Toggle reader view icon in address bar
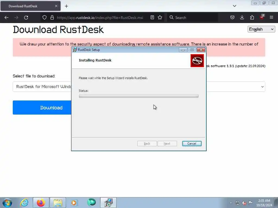Screen dimensions: 278x208 152,18
